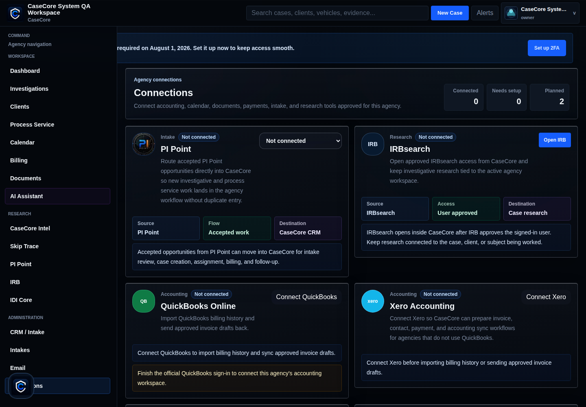
Task: Open Intakes in administration section
Action: coord(57,350)
